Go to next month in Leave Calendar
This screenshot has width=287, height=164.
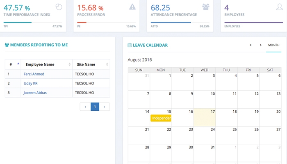pyautogui.click(x=261, y=45)
